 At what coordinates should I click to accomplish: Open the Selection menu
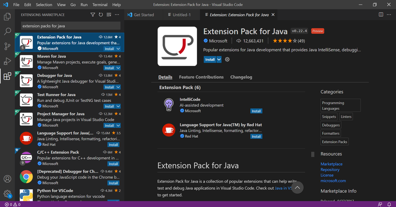tap(44, 4)
